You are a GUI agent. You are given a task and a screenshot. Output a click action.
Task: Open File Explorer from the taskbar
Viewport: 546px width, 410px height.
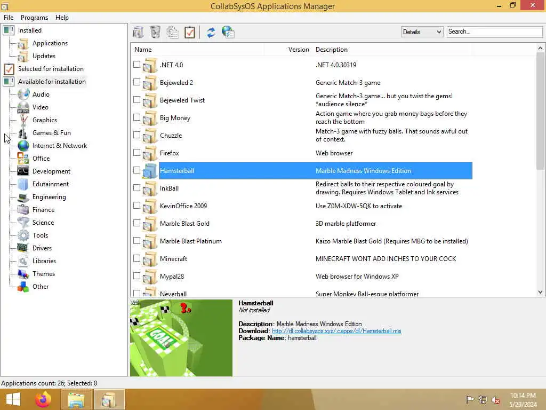pyautogui.click(x=76, y=399)
